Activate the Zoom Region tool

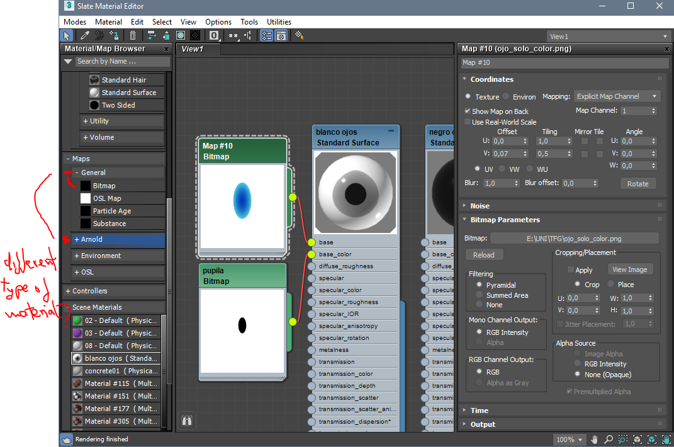tap(623, 439)
